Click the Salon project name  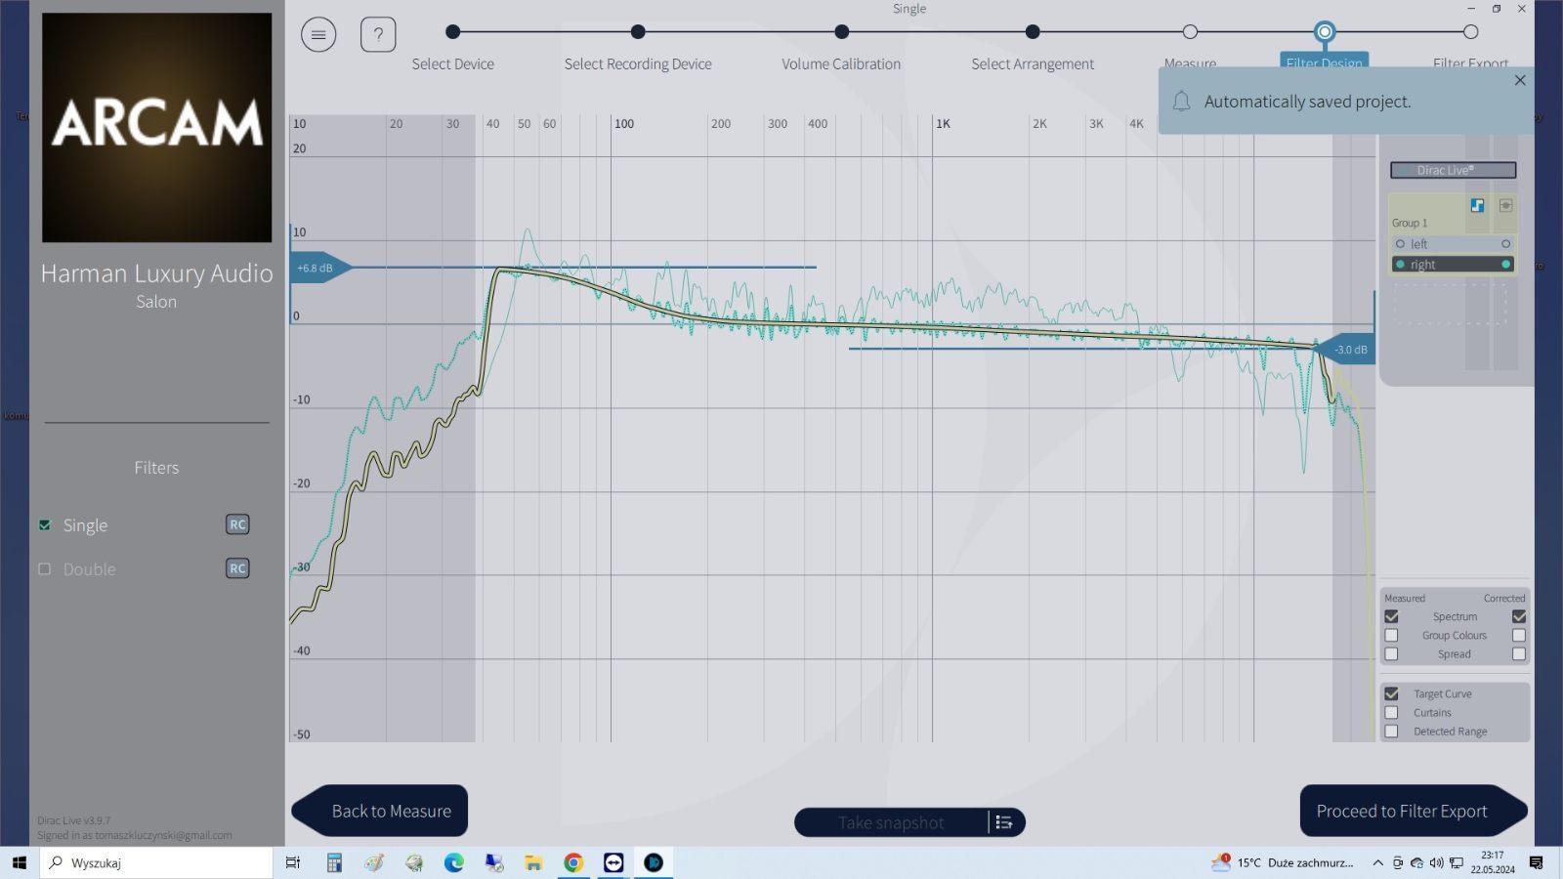pyautogui.click(x=156, y=302)
